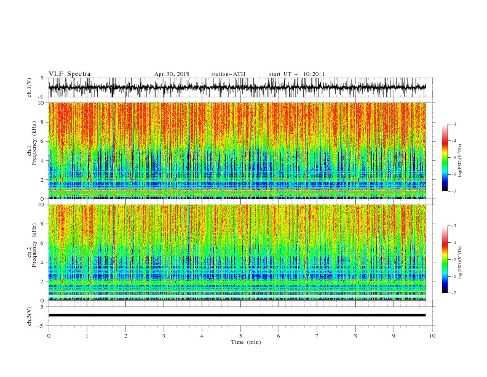The width and height of the screenshot is (487, 377).
Task: Click the "ch.1(V)" axis label
Action: tap(30, 87)
